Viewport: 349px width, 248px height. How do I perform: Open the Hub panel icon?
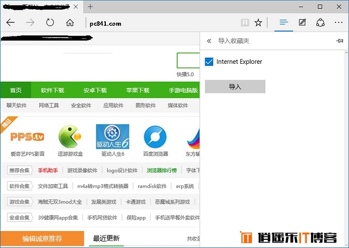tap(284, 22)
